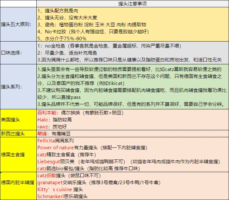Click the line mentioning tikicat
229x200 pixels.
coord(81,83)
